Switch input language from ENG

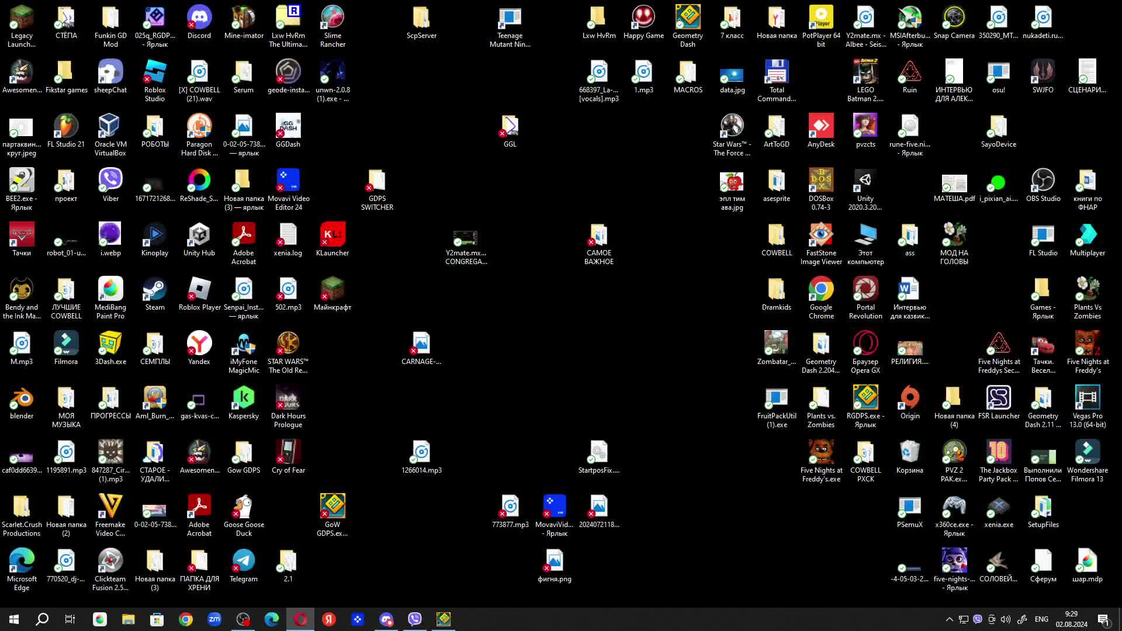coord(1041,619)
